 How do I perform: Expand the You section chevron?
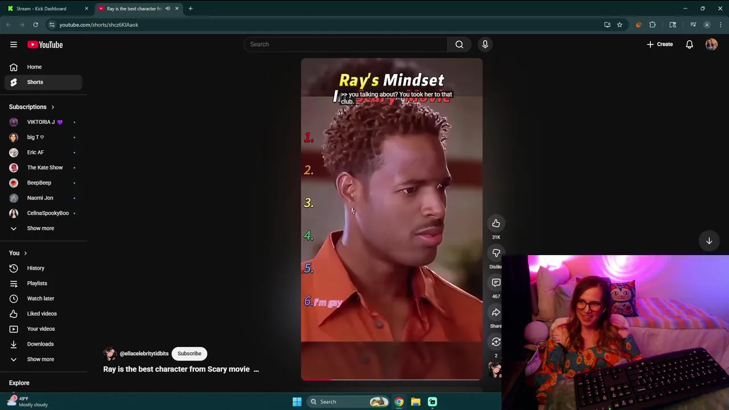25,253
